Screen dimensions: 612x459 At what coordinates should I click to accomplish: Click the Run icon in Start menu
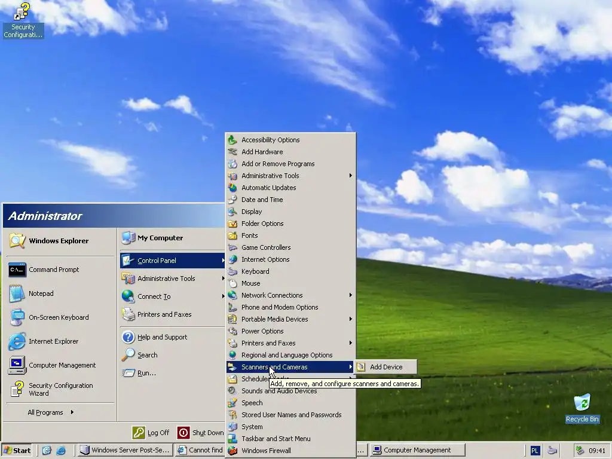(128, 373)
